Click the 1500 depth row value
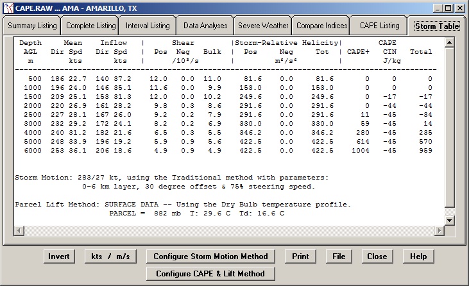Image resolution: width=469 pixels, height=286 pixels. pyautogui.click(x=33, y=97)
